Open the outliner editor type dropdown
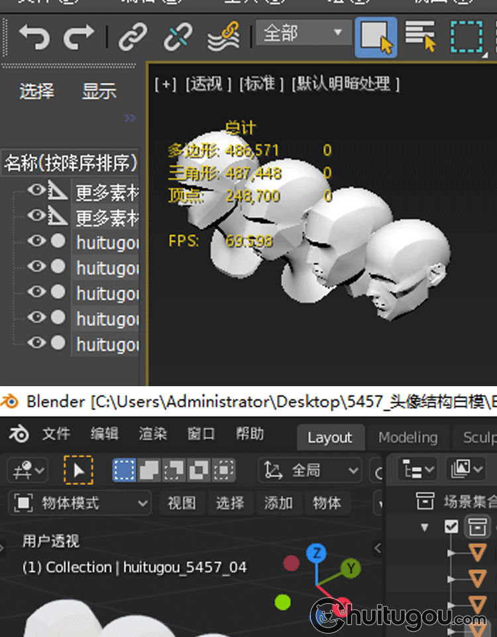497x637 pixels. [x=417, y=470]
